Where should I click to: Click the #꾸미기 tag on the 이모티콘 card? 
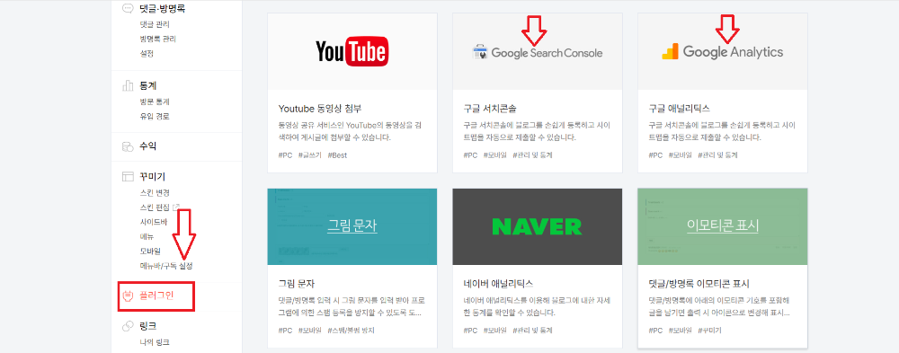(709, 331)
